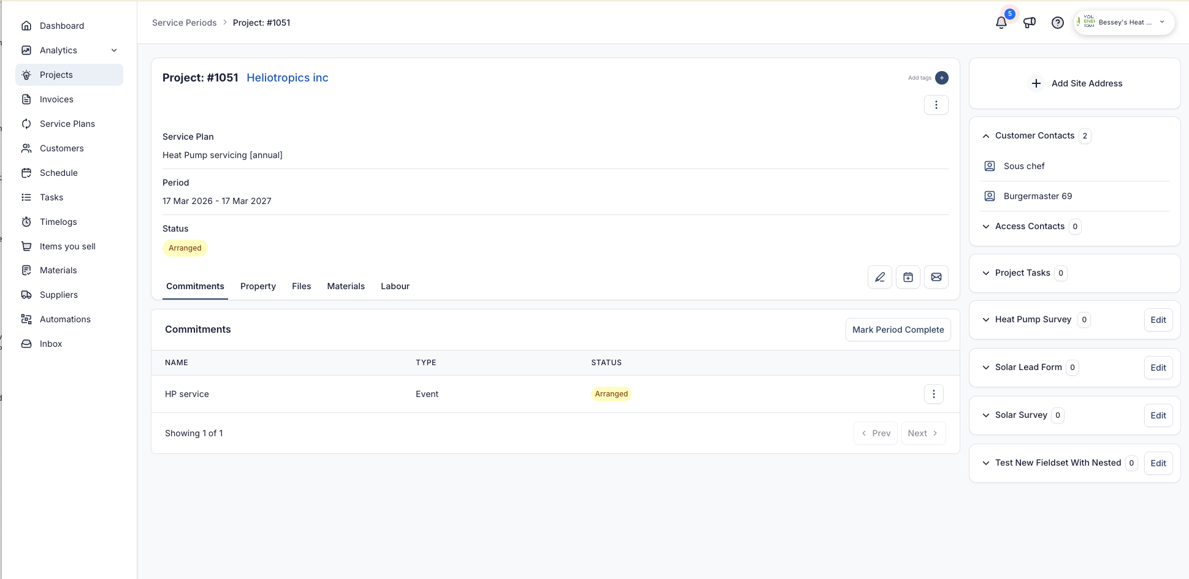Switch to the Property tab
The image size is (1189, 579).
(x=258, y=286)
